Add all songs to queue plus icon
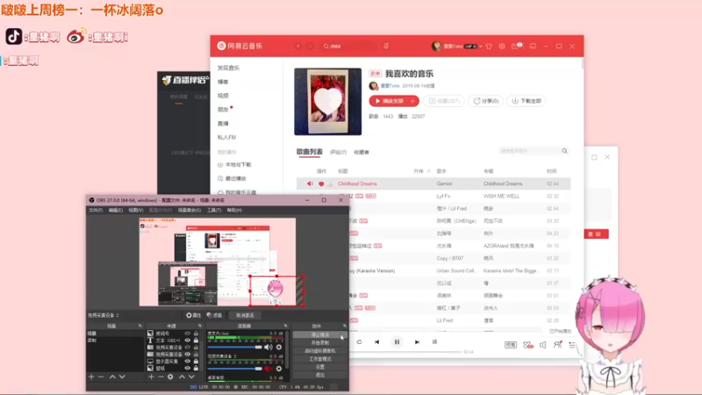 pyautogui.click(x=412, y=101)
